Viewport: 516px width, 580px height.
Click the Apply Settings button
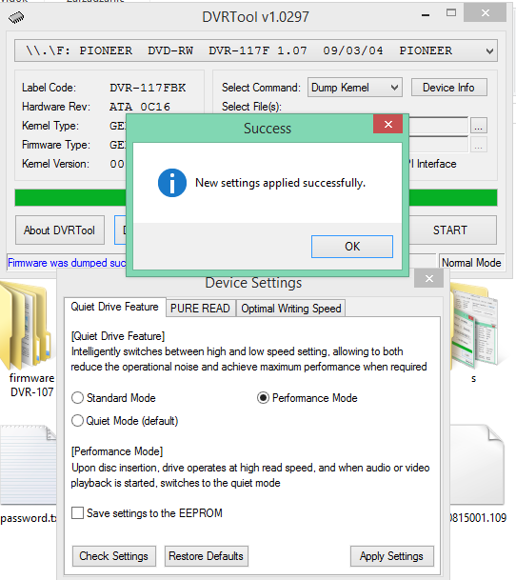point(391,556)
